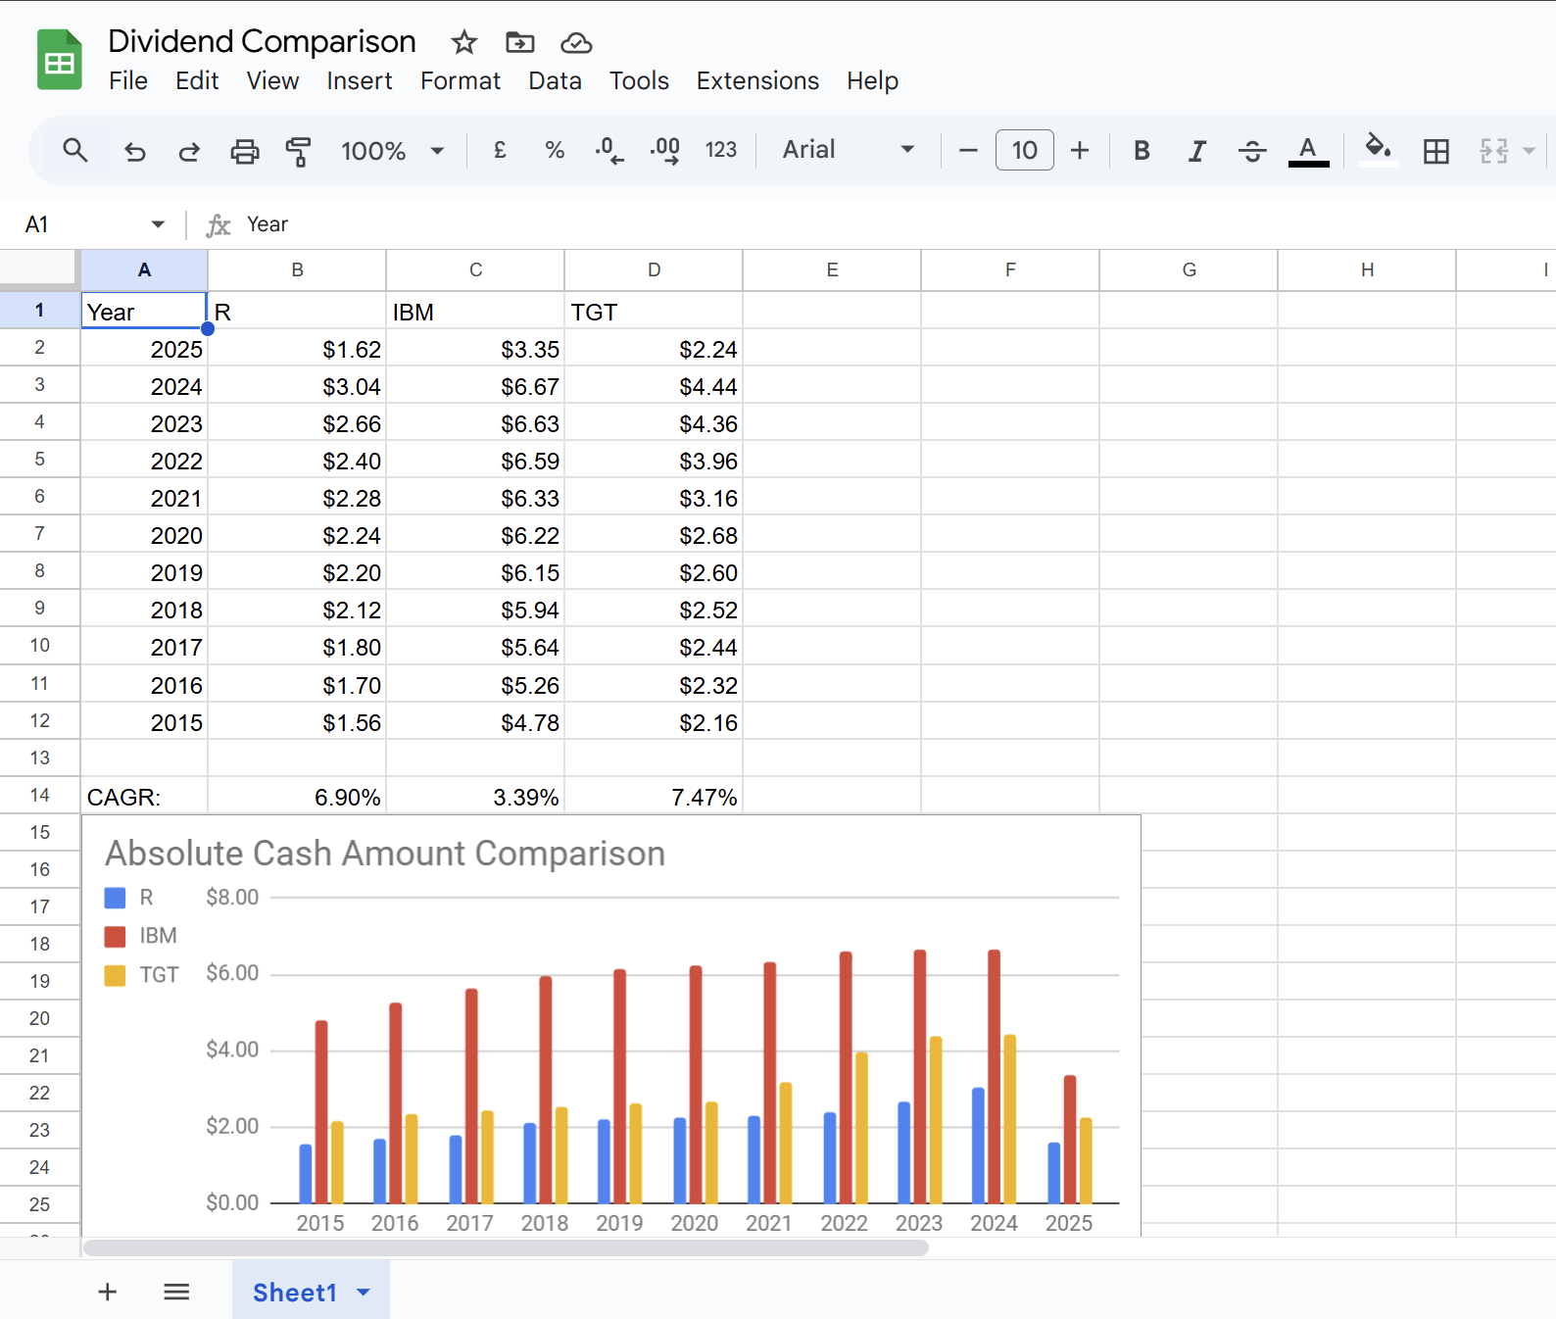Add a new sheet with plus
This screenshot has height=1319, width=1556.
tap(108, 1292)
